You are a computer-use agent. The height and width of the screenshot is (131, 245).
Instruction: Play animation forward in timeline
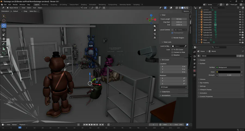point(92,124)
